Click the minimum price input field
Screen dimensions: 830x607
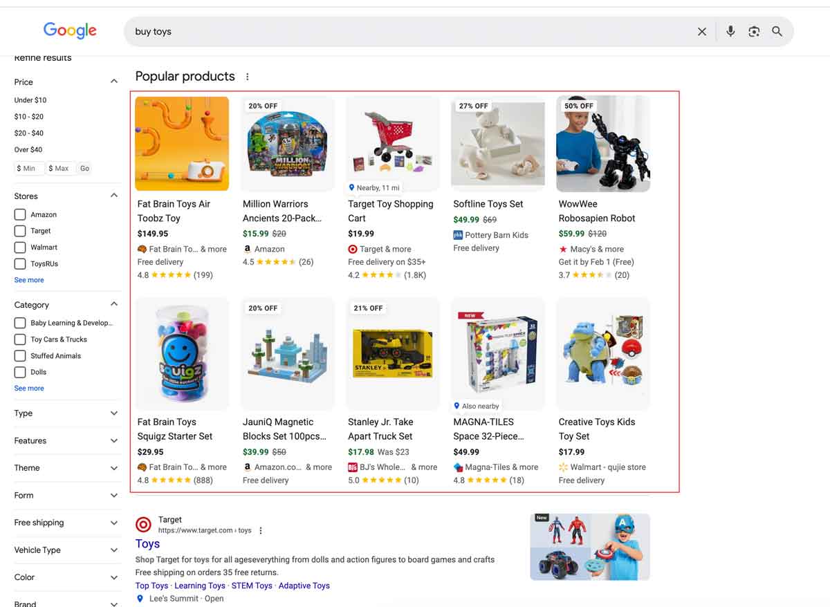(30, 169)
